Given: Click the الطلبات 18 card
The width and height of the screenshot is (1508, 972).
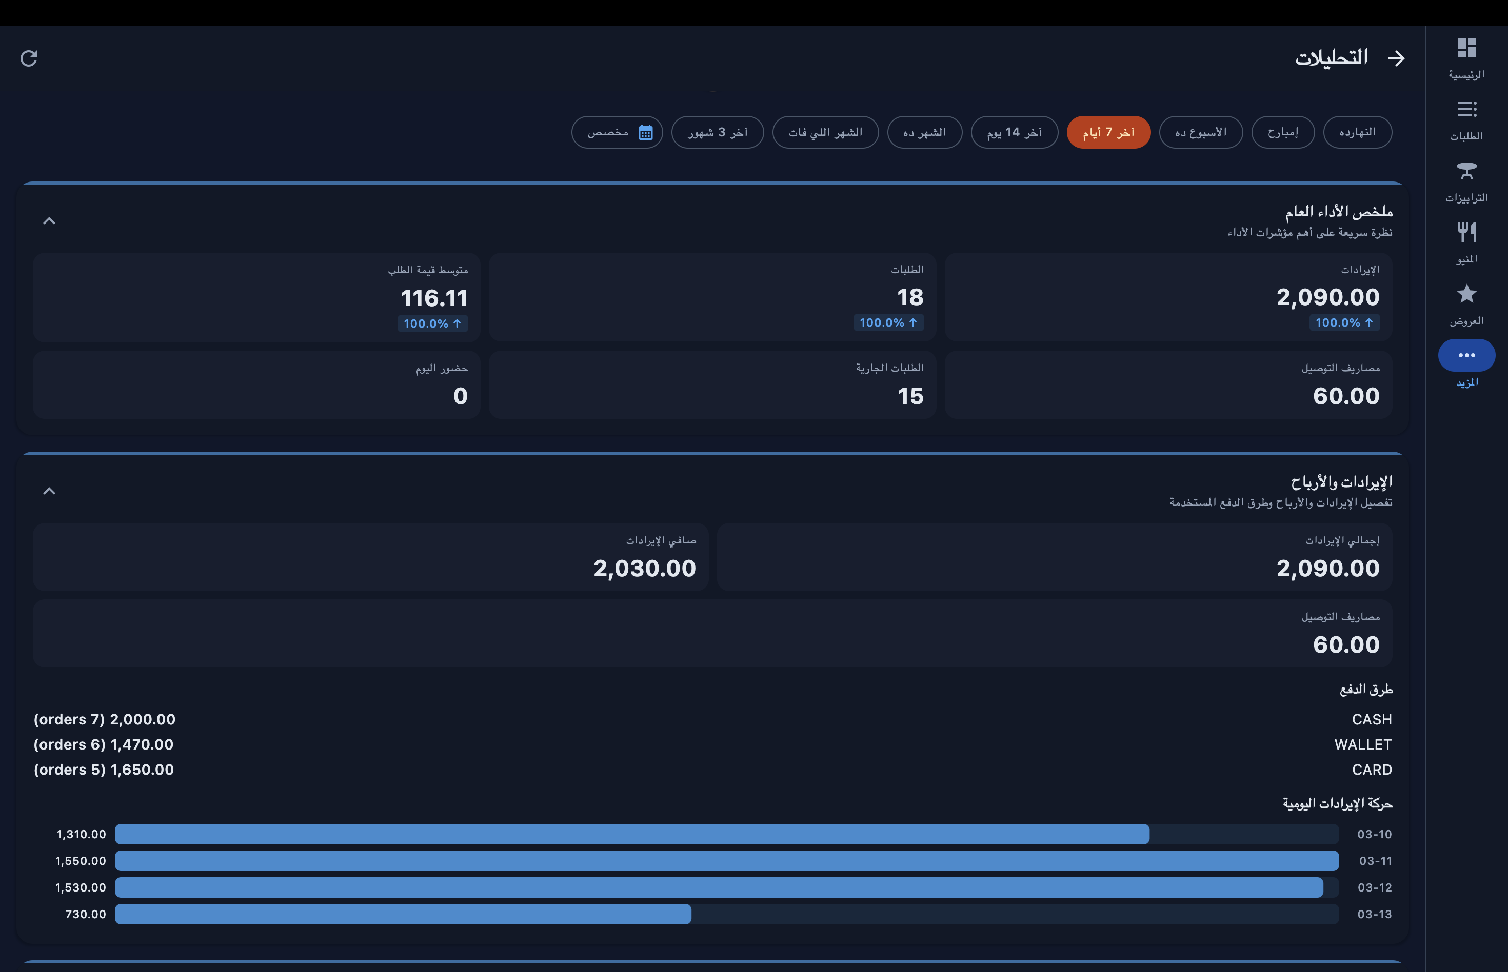Looking at the screenshot, I should (712, 297).
